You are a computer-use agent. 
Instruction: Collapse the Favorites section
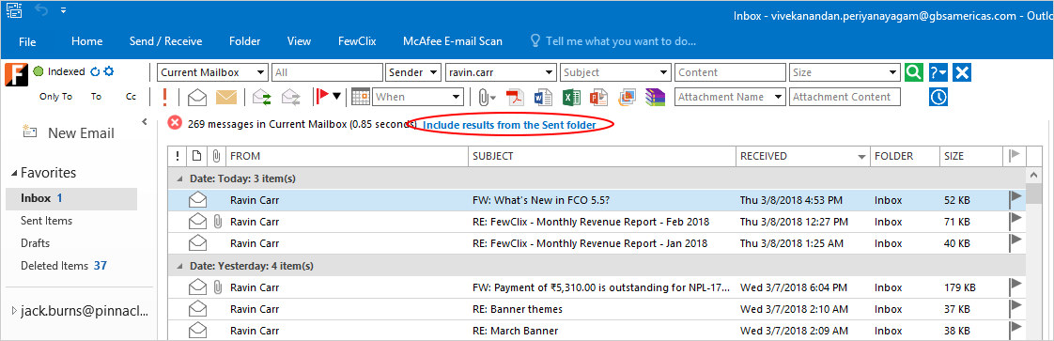(14, 174)
